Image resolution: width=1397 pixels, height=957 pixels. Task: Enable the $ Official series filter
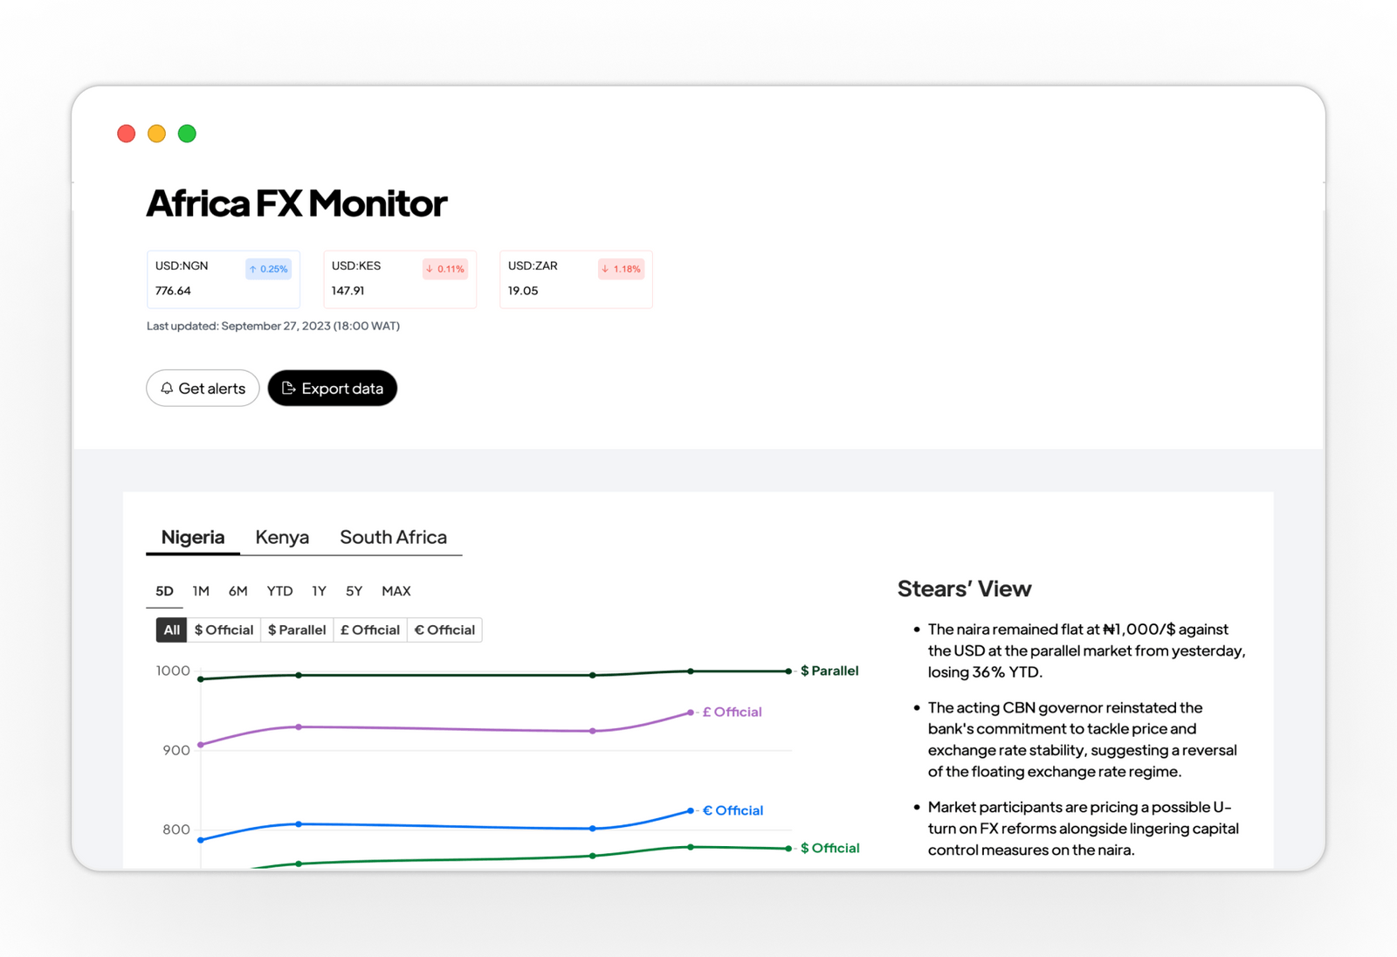pyautogui.click(x=224, y=630)
